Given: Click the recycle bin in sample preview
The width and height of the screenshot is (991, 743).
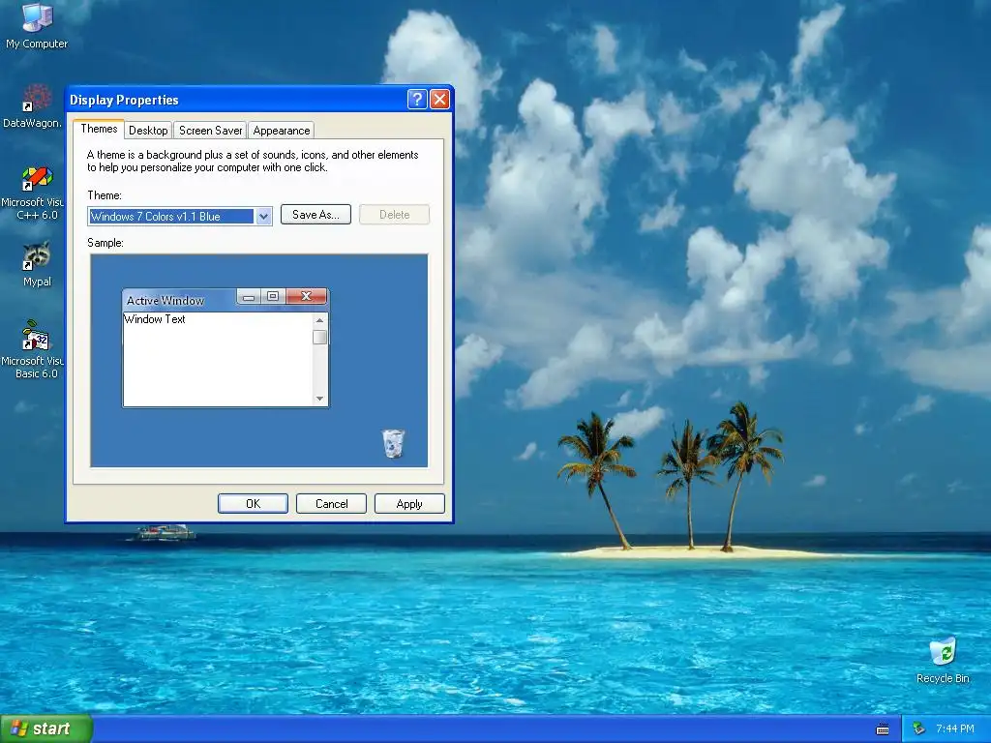Looking at the screenshot, I should pyautogui.click(x=393, y=443).
